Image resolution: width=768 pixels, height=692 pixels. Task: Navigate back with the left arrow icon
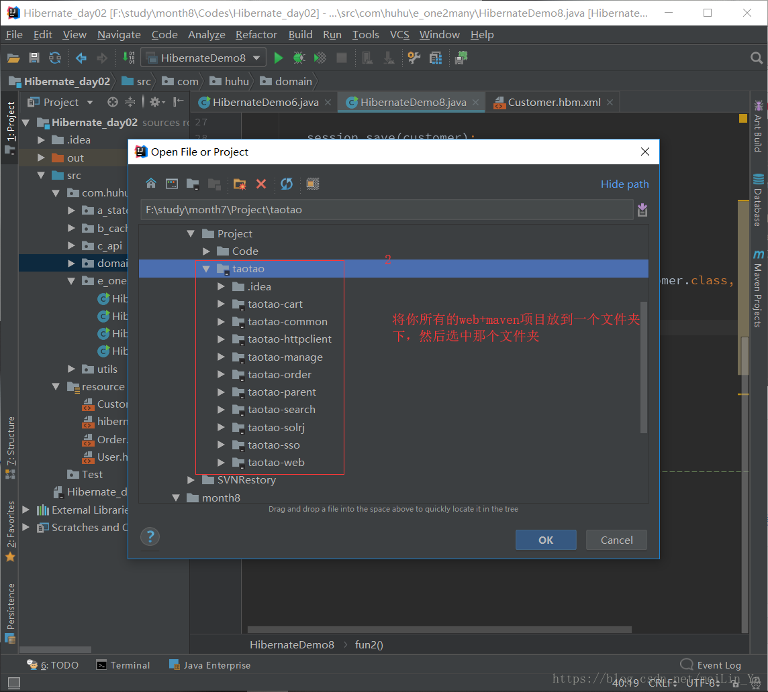pos(81,58)
